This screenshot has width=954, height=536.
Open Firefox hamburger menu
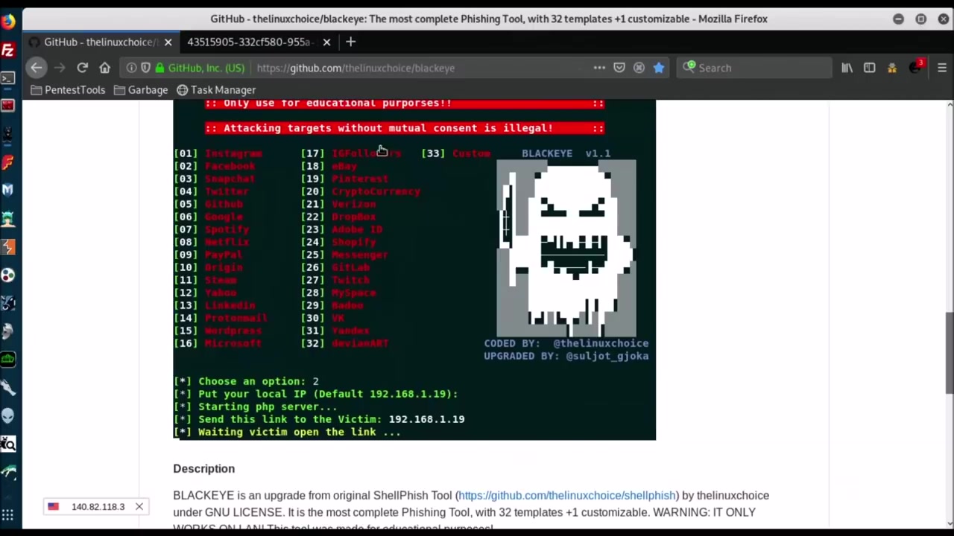point(942,68)
